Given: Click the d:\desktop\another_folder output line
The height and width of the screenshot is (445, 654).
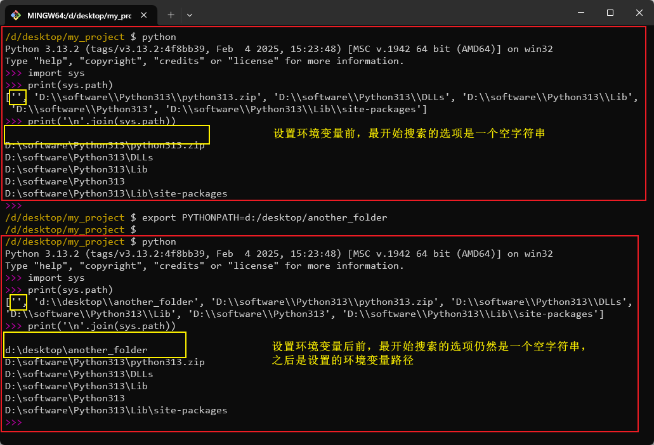Looking at the screenshot, I should point(76,350).
